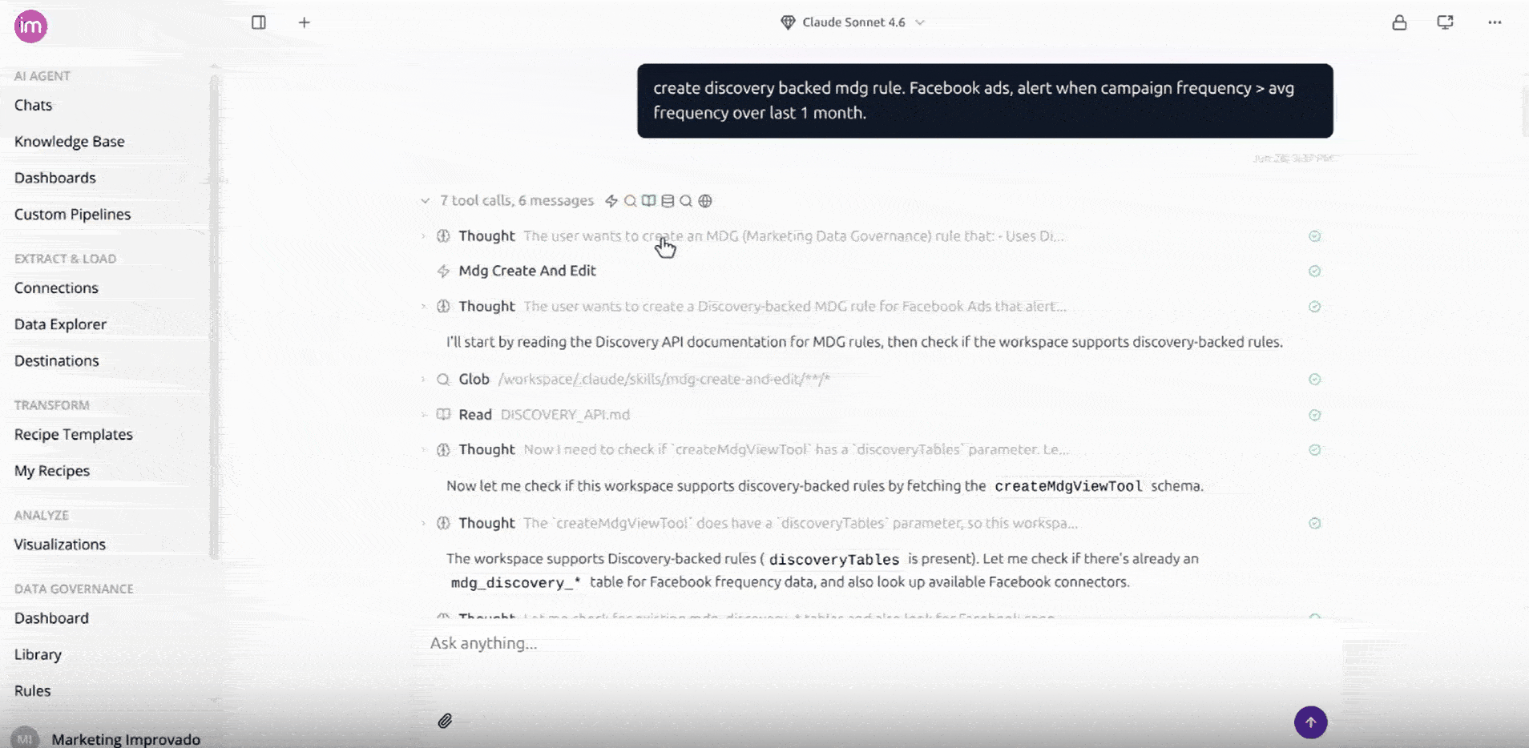Open Knowledge Base in sidebar

[70, 142]
